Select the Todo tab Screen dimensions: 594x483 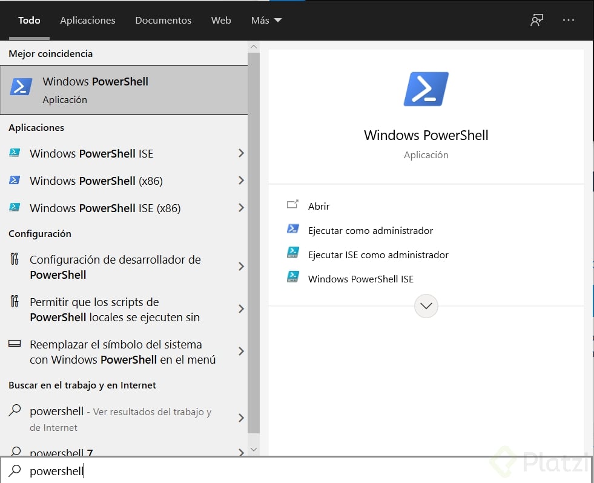coord(29,20)
